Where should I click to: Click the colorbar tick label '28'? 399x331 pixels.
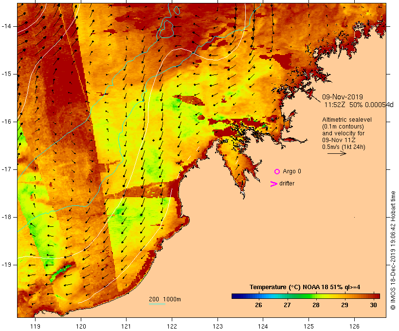point(316,305)
